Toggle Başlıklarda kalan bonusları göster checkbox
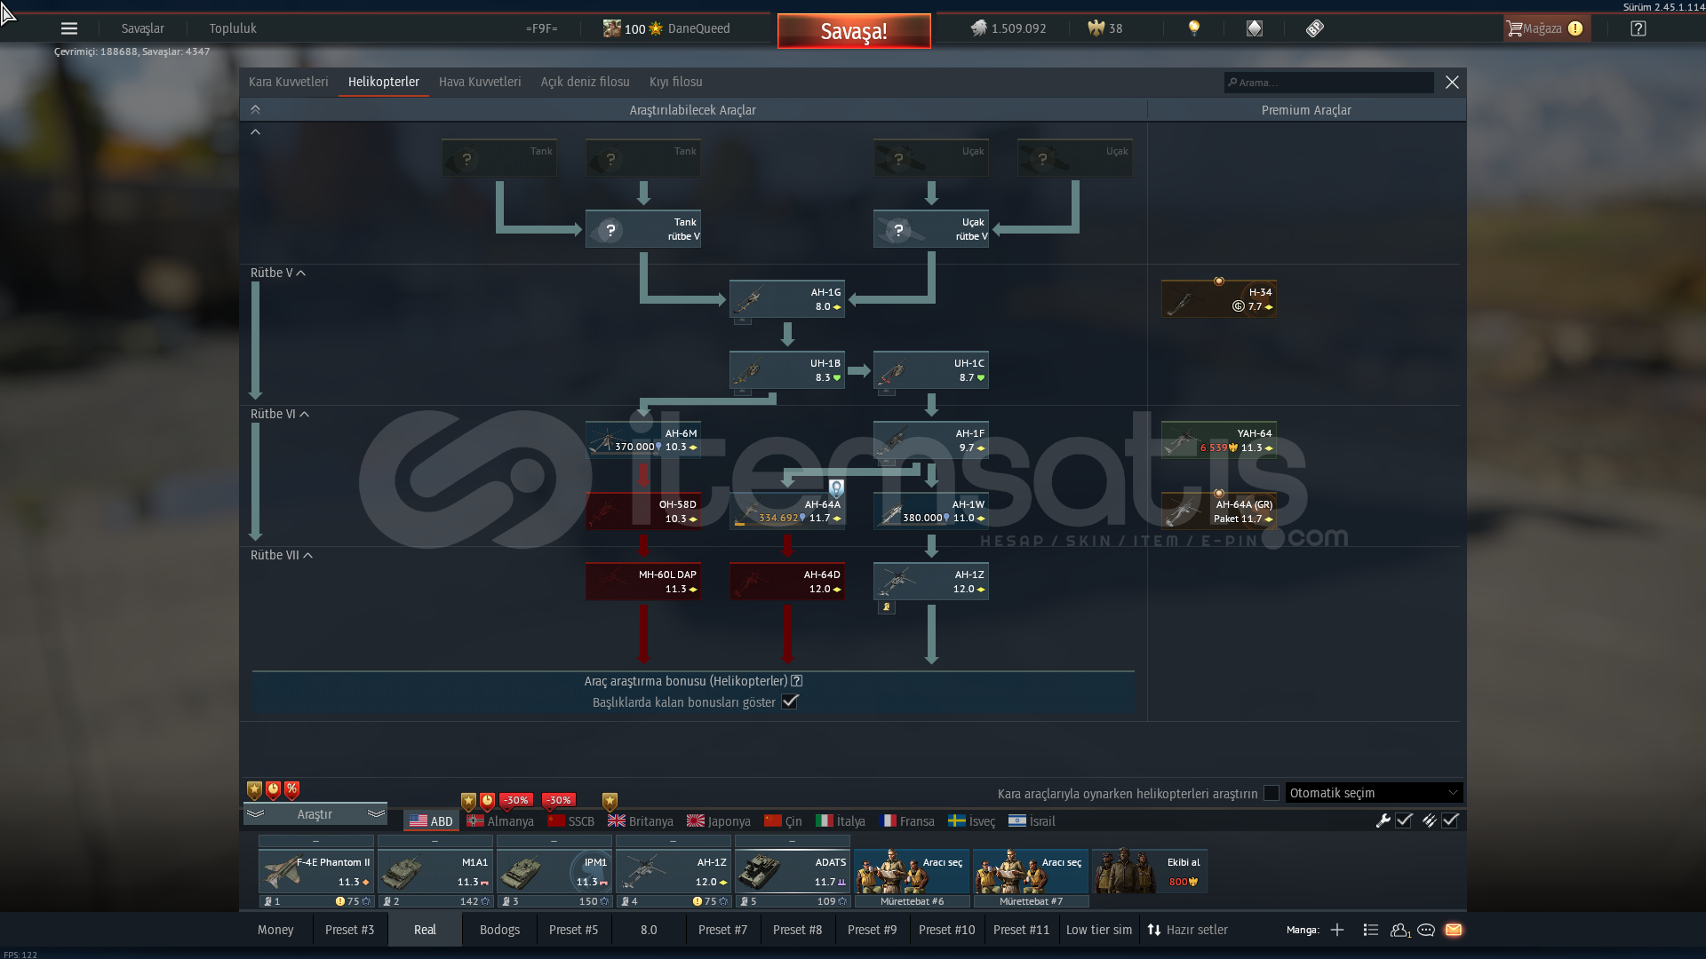This screenshot has height=959, width=1706. pos(790,701)
